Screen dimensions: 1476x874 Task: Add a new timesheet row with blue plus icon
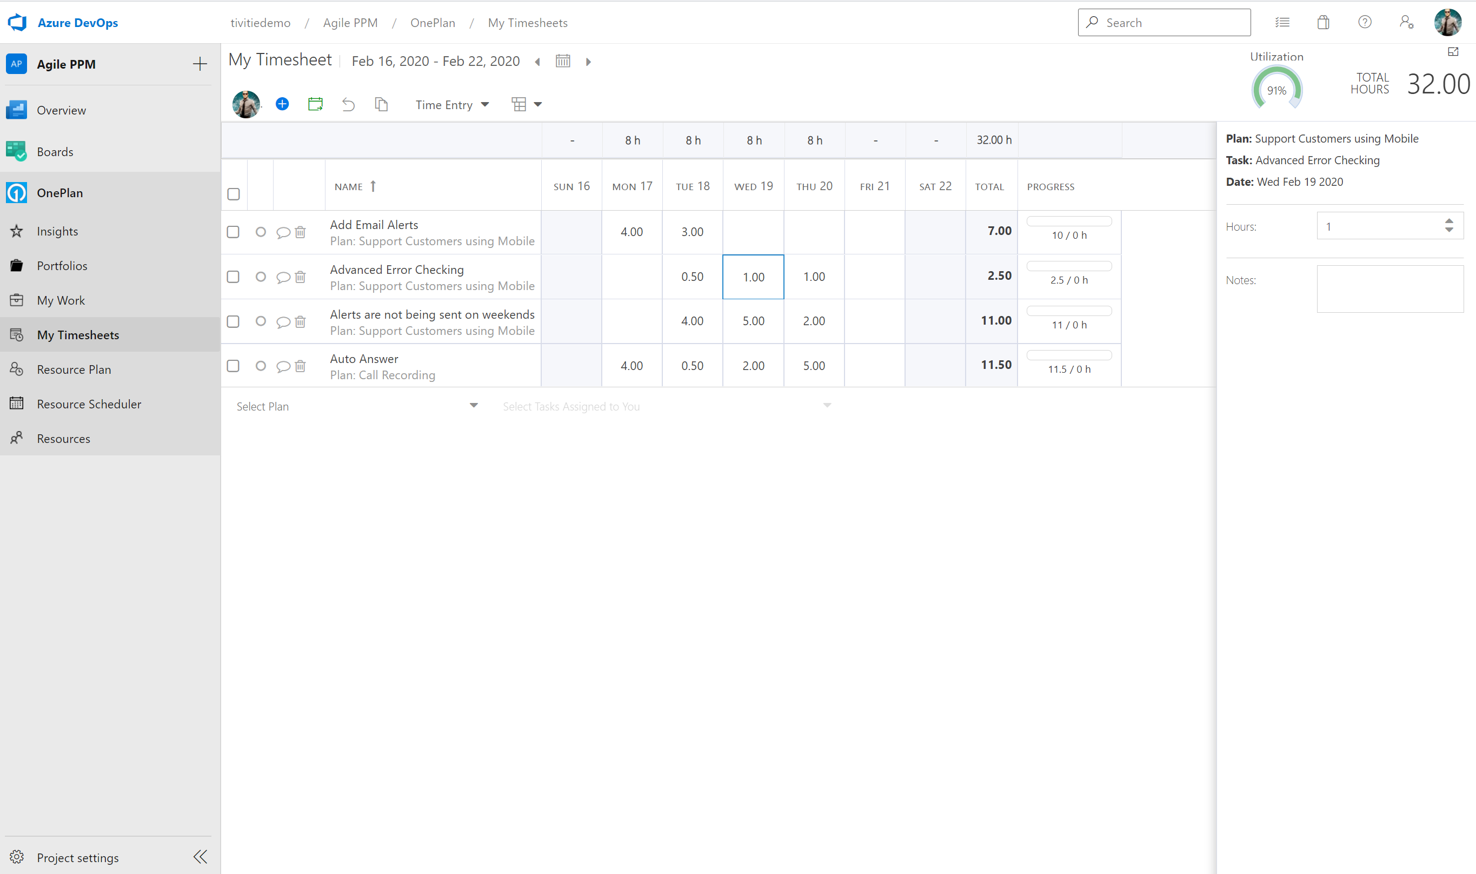[x=282, y=104]
